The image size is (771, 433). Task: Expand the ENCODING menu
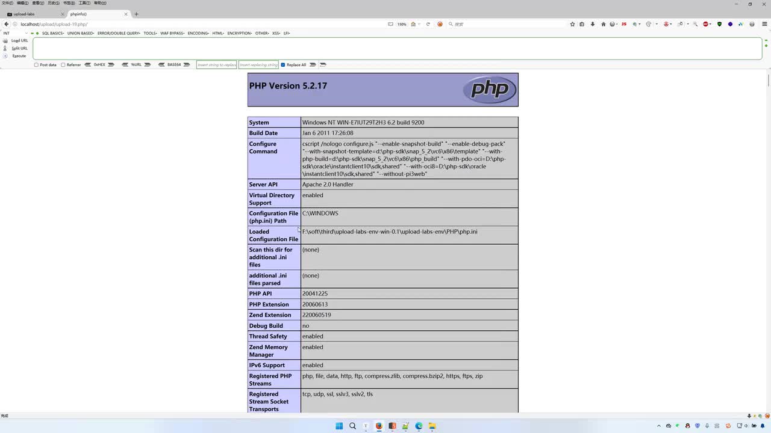coord(199,33)
